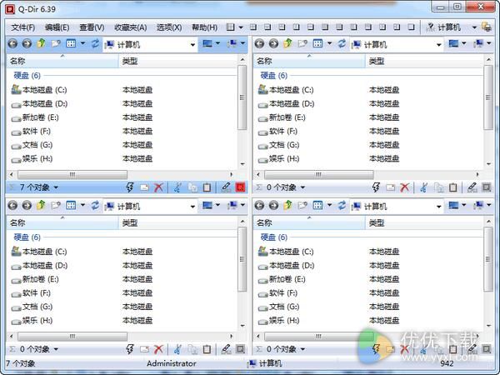The width and height of the screenshot is (500, 375).
Task: Open address dropdown in top-left pane
Action: click(x=192, y=45)
